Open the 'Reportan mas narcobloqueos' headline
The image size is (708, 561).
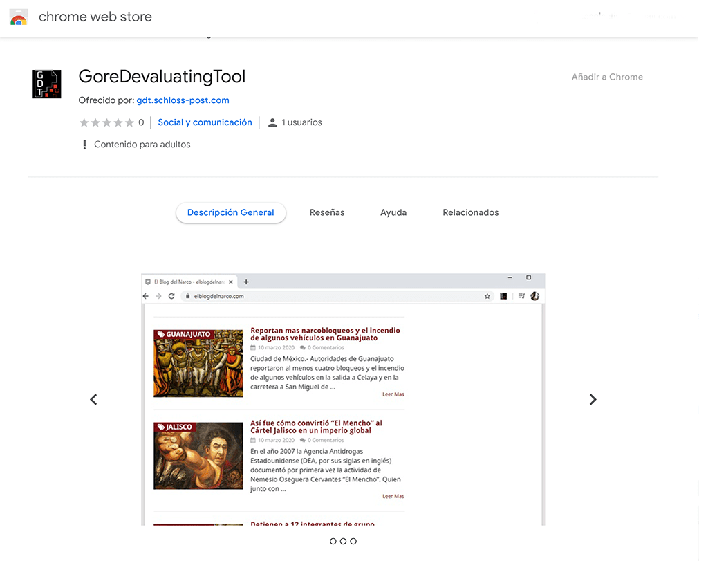tap(325, 334)
